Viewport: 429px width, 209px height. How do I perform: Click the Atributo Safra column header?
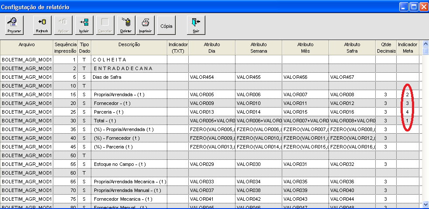pyautogui.click(x=352, y=48)
